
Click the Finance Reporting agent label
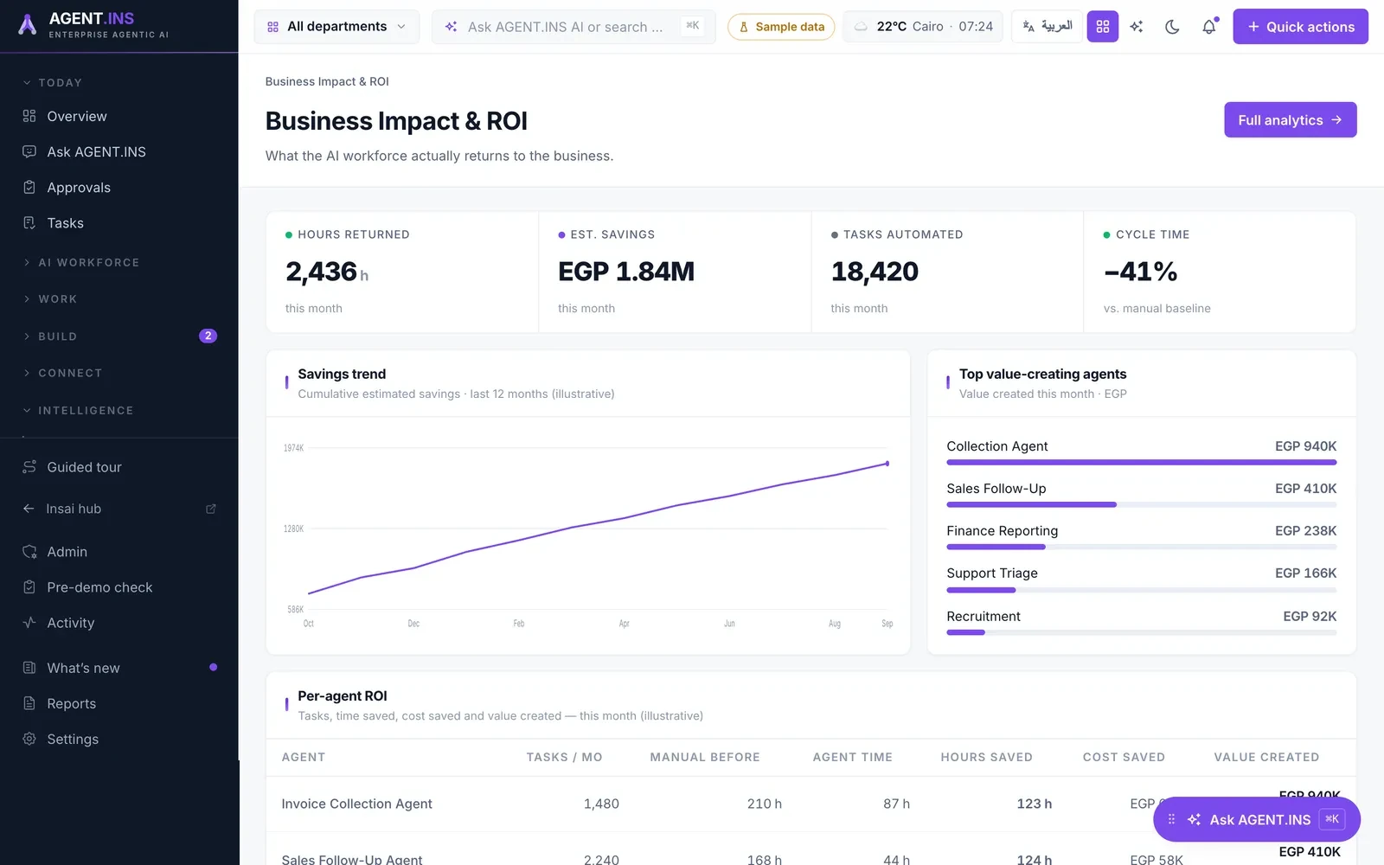[1002, 530]
